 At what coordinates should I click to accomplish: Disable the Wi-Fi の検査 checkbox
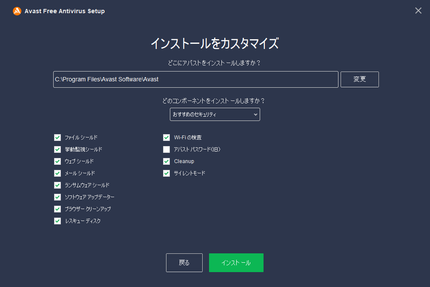[166, 138]
